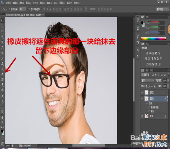The height and width of the screenshot is (149, 170).
Task: Open the 图像(I) menu
Action: 22,3
